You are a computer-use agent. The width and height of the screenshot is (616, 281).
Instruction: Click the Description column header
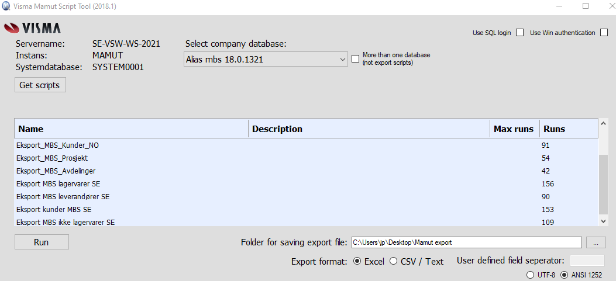pos(369,129)
